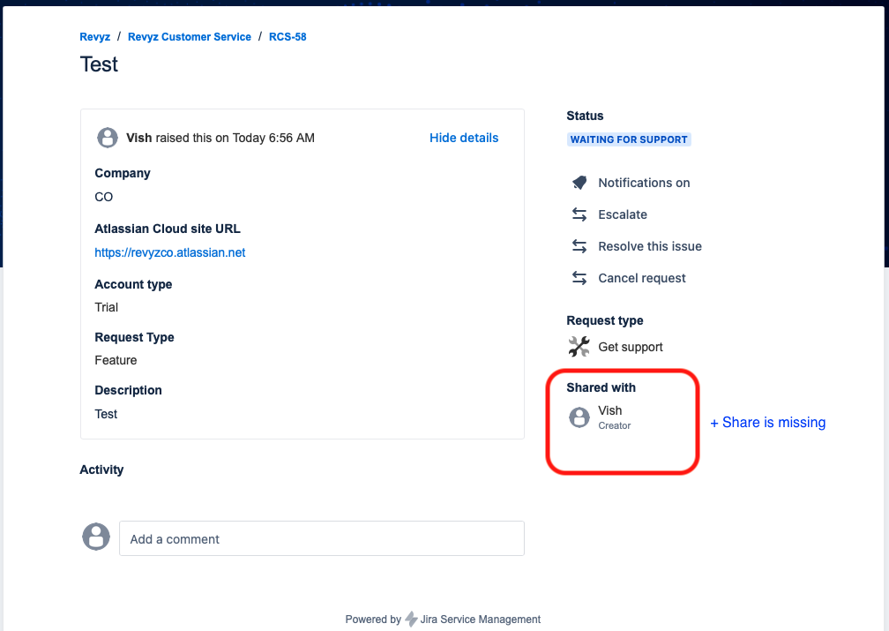The height and width of the screenshot is (631, 889).
Task: Click the notifications bell icon
Action: [579, 183]
